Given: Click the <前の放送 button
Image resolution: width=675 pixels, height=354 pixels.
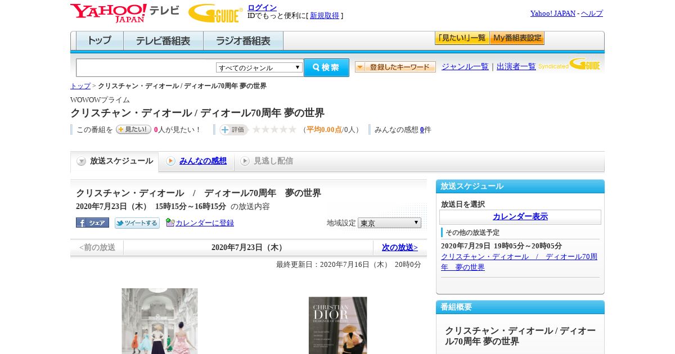Looking at the screenshot, I should tap(97, 247).
